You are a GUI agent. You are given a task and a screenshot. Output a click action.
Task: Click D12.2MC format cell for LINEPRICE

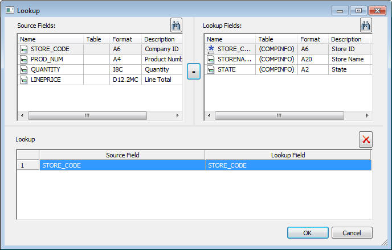[125, 80]
